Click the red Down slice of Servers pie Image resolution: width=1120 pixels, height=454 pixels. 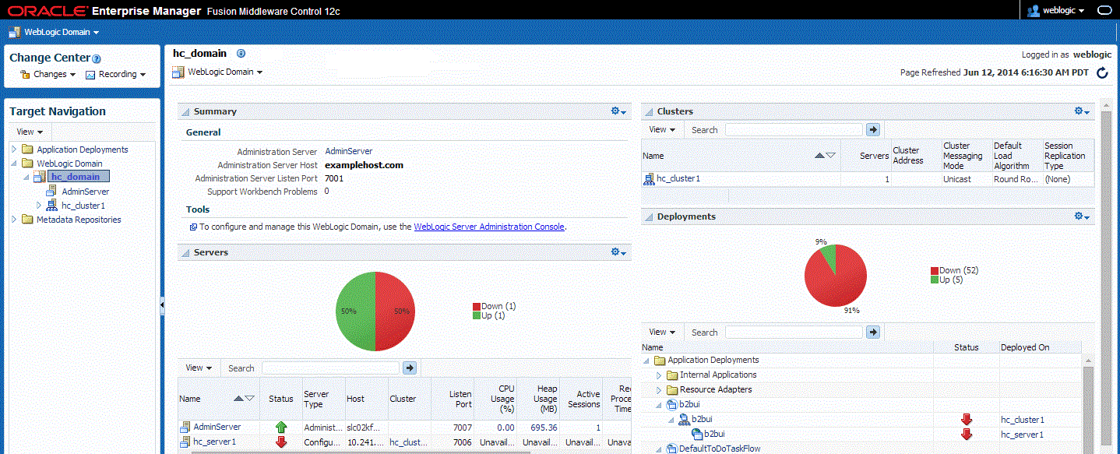[395, 311]
